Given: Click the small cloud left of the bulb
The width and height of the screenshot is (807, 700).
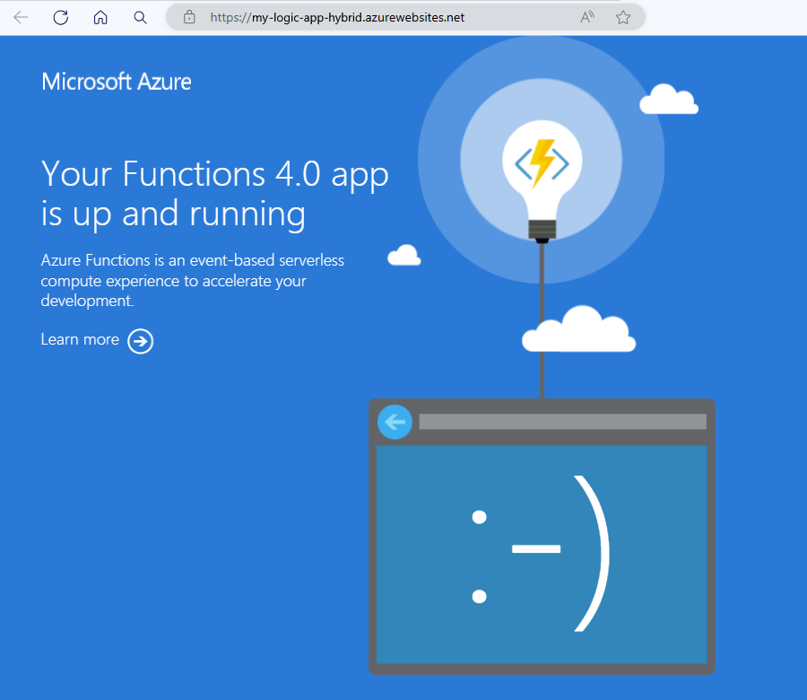Looking at the screenshot, I should point(403,255).
